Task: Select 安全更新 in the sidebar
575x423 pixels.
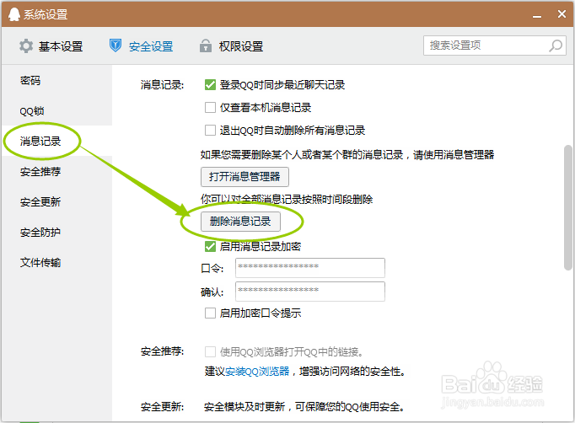Action: tap(56, 202)
